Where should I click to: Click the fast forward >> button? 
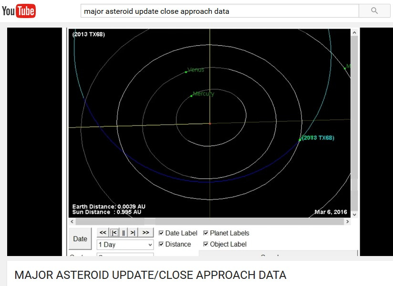pos(145,233)
